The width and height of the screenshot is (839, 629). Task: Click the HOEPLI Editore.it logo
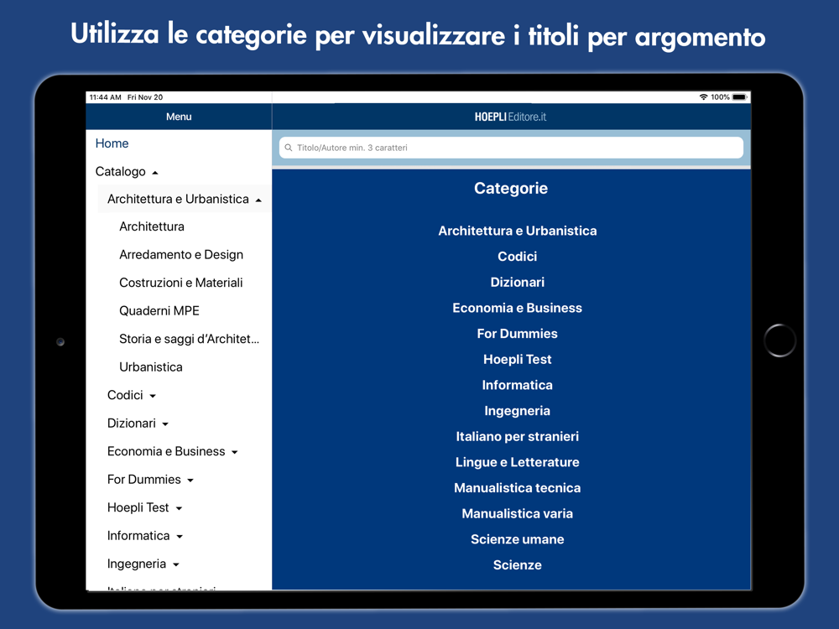[x=510, y=117]
